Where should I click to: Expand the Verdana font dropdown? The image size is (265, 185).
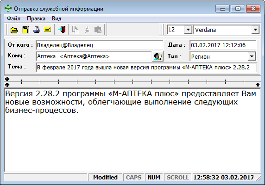255,30
